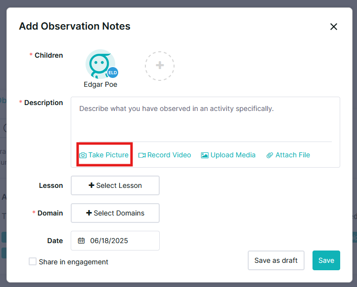
Task: Click the dashed plus circle to add child
Action: pyautogui.click(x=160, y=66)
